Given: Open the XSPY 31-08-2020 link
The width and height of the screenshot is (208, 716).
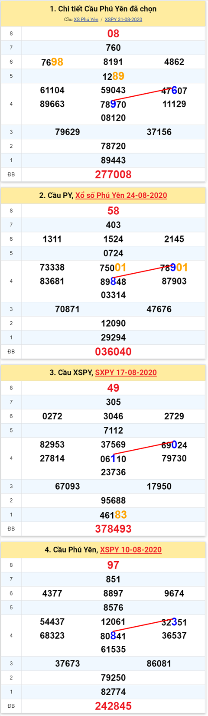Looking at the screenshot, I should tap(123, 20).
